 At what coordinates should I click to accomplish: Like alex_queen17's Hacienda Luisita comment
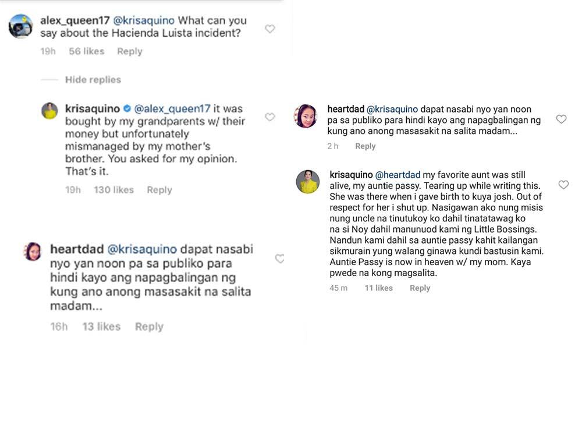pyautogui.click(x=269, y=29)
